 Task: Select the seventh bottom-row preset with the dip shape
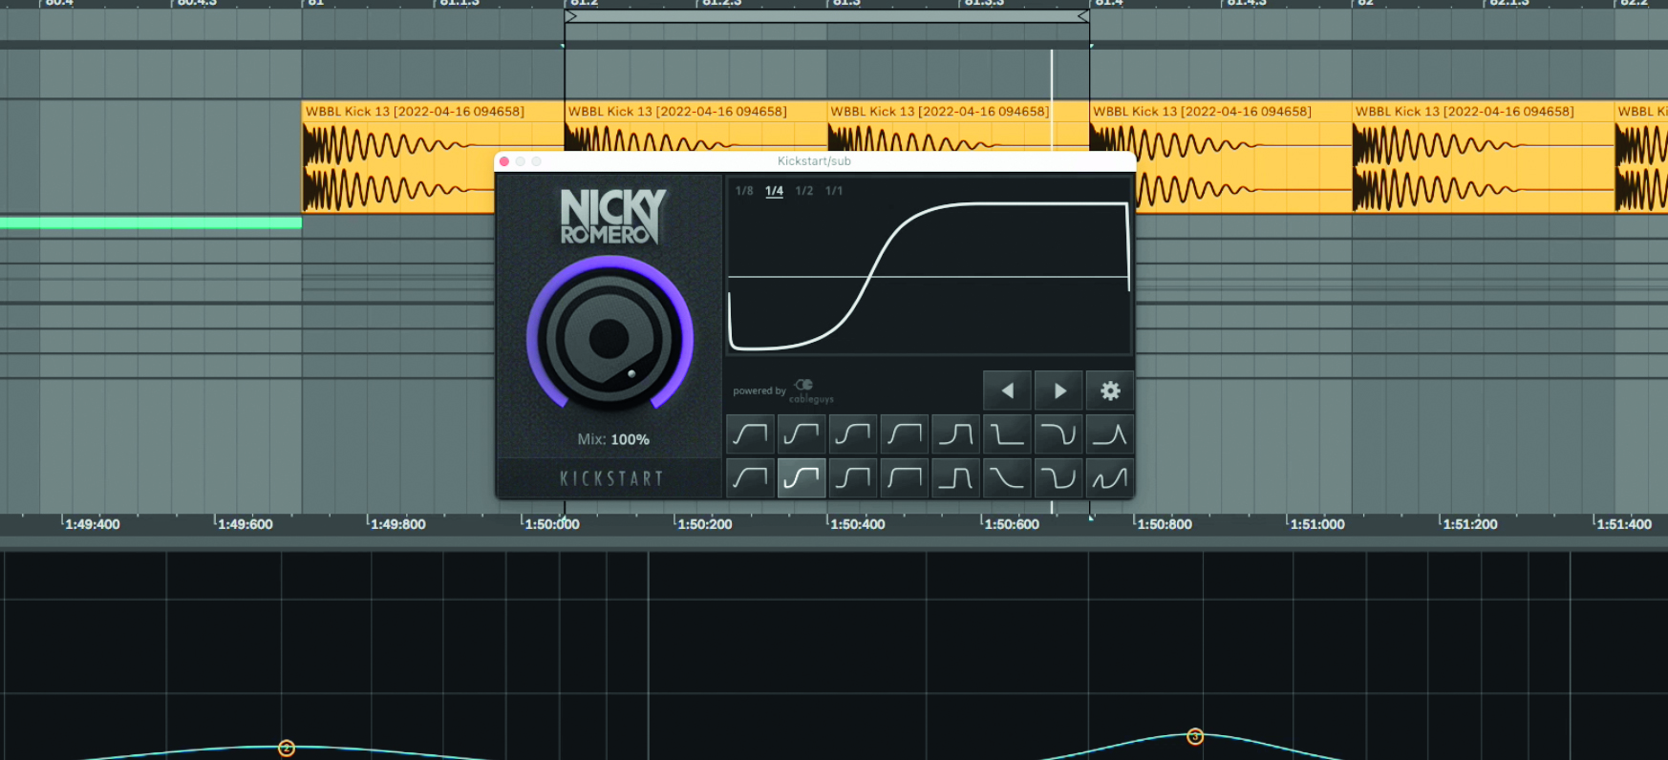[x=1059, y=477]
